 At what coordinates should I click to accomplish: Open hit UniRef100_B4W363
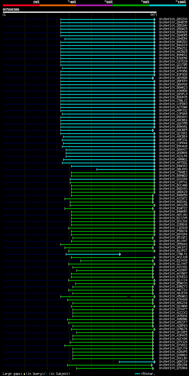click(x=173, y=166)
